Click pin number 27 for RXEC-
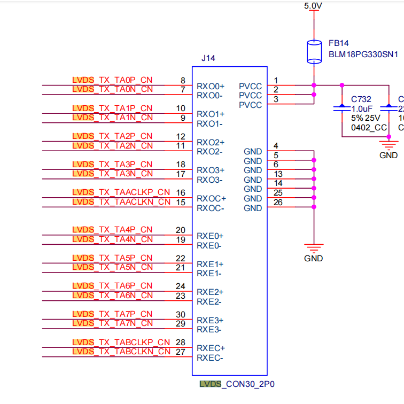The width and height of the screenshot is (404, 404). click(181, 352)
